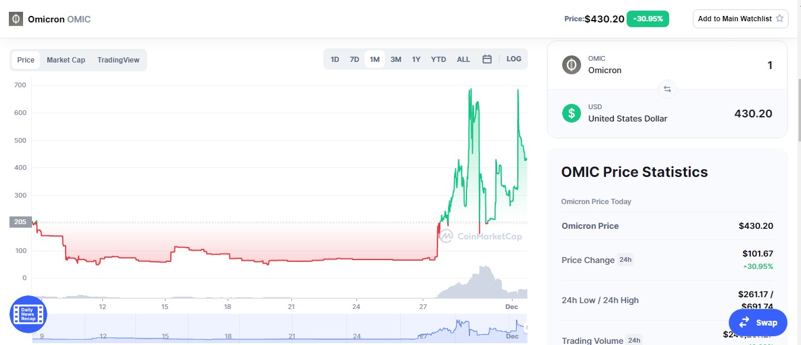The height and width of the screenshot is (345, 801).
Task: Click the green USD dollar icon
Action: pos(571,113)
